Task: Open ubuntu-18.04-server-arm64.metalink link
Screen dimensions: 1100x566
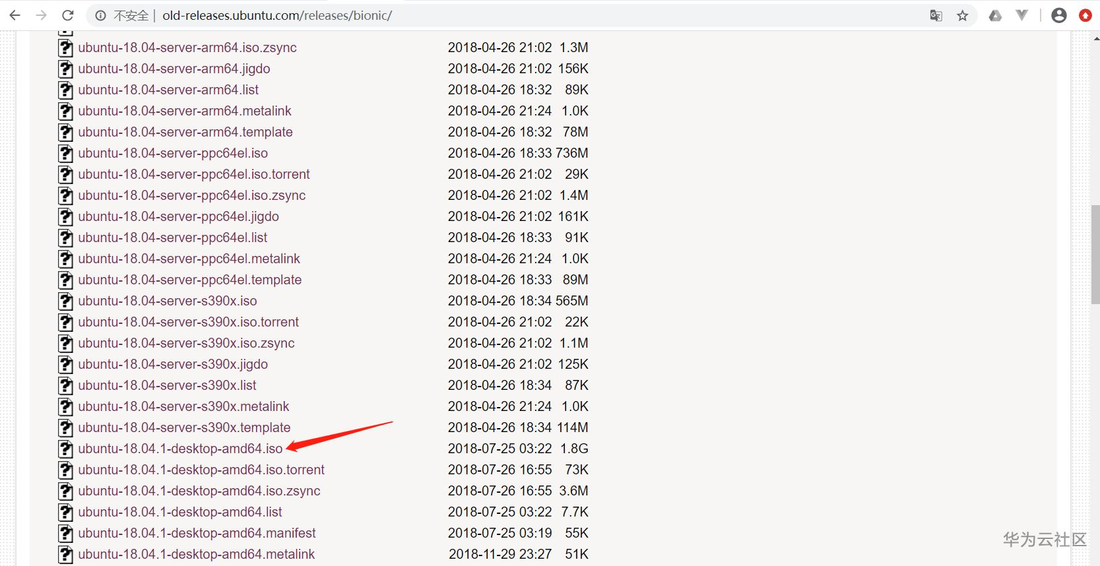Action: [x=185, y=111]
